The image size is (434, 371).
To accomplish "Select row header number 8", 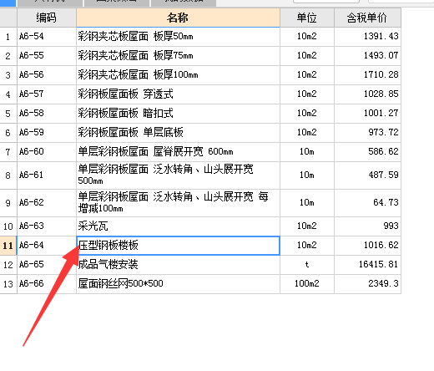I will point(8,175).
